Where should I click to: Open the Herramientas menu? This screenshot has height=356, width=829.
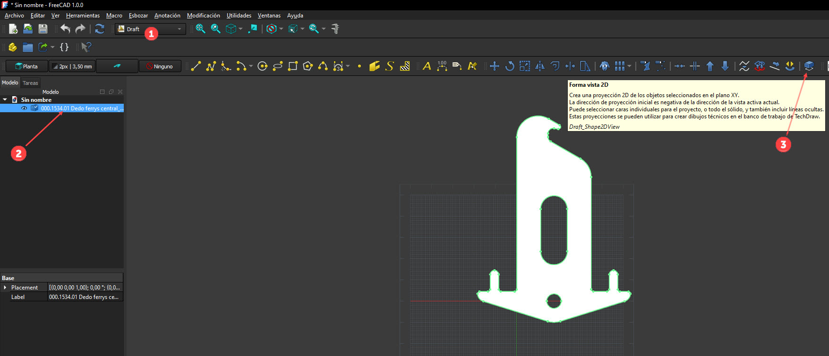83,16
